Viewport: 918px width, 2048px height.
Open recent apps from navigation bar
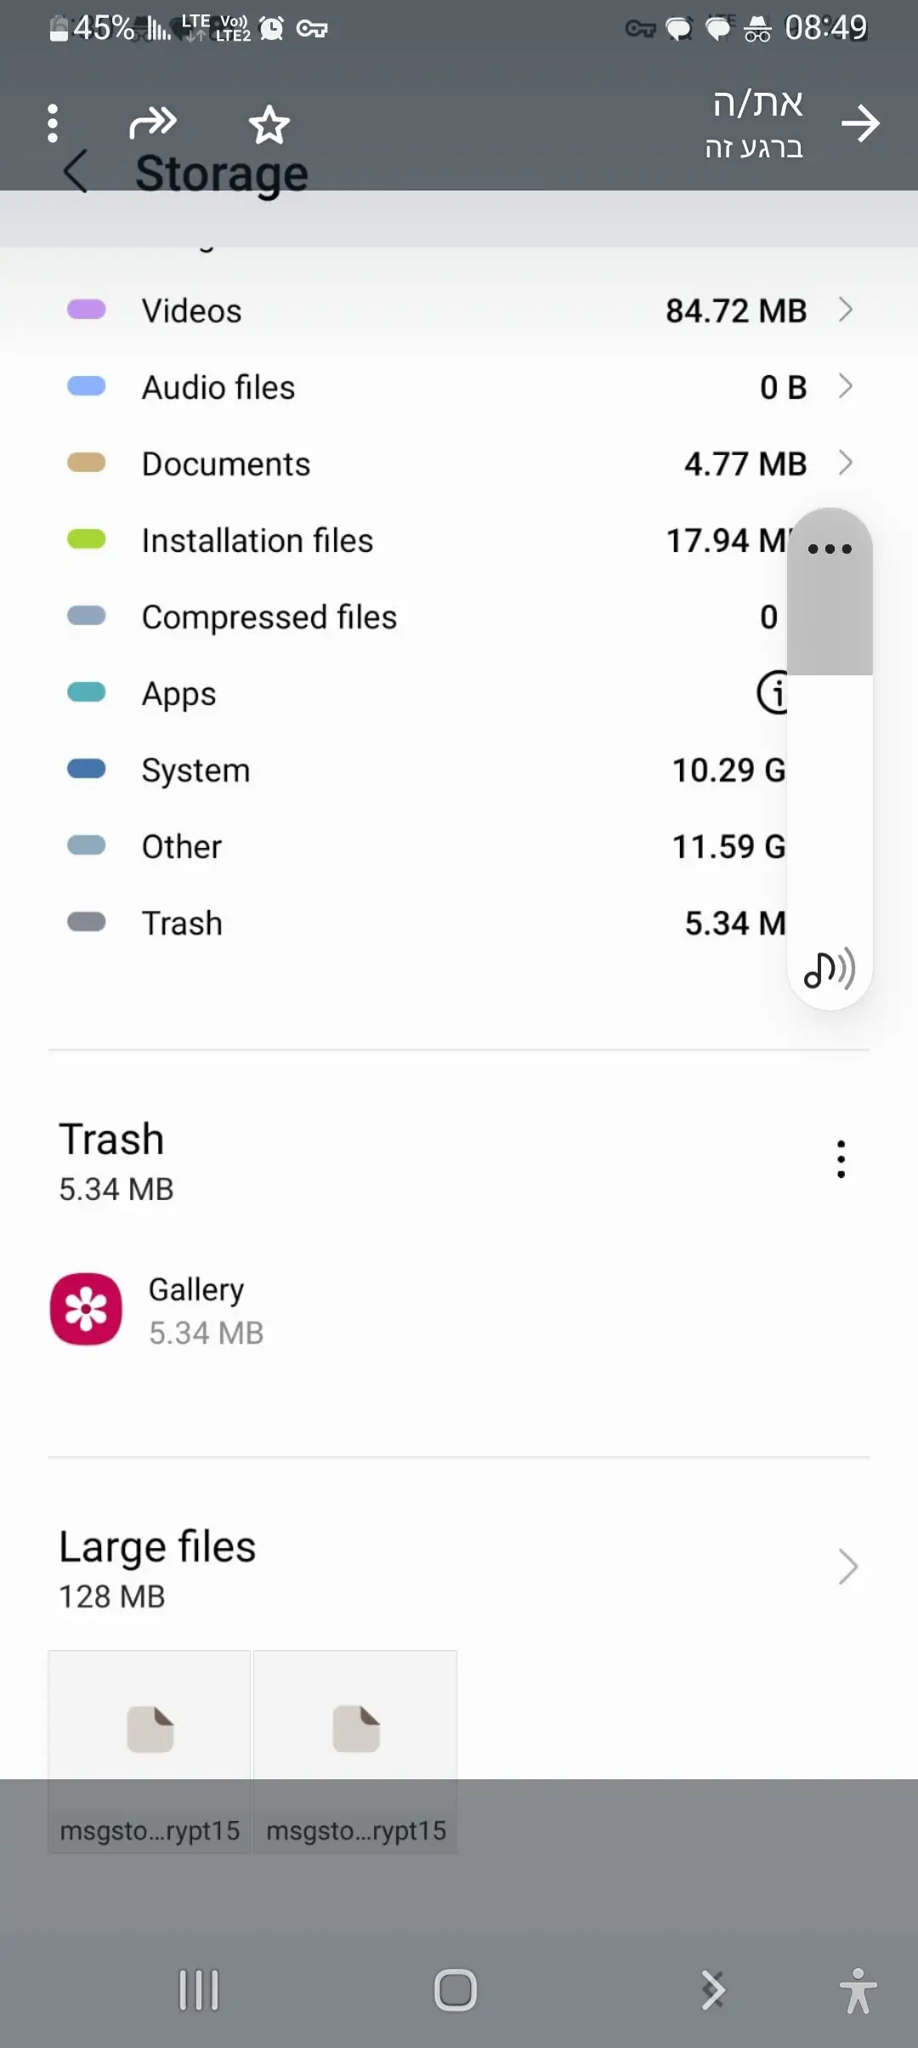point(199,1990)
